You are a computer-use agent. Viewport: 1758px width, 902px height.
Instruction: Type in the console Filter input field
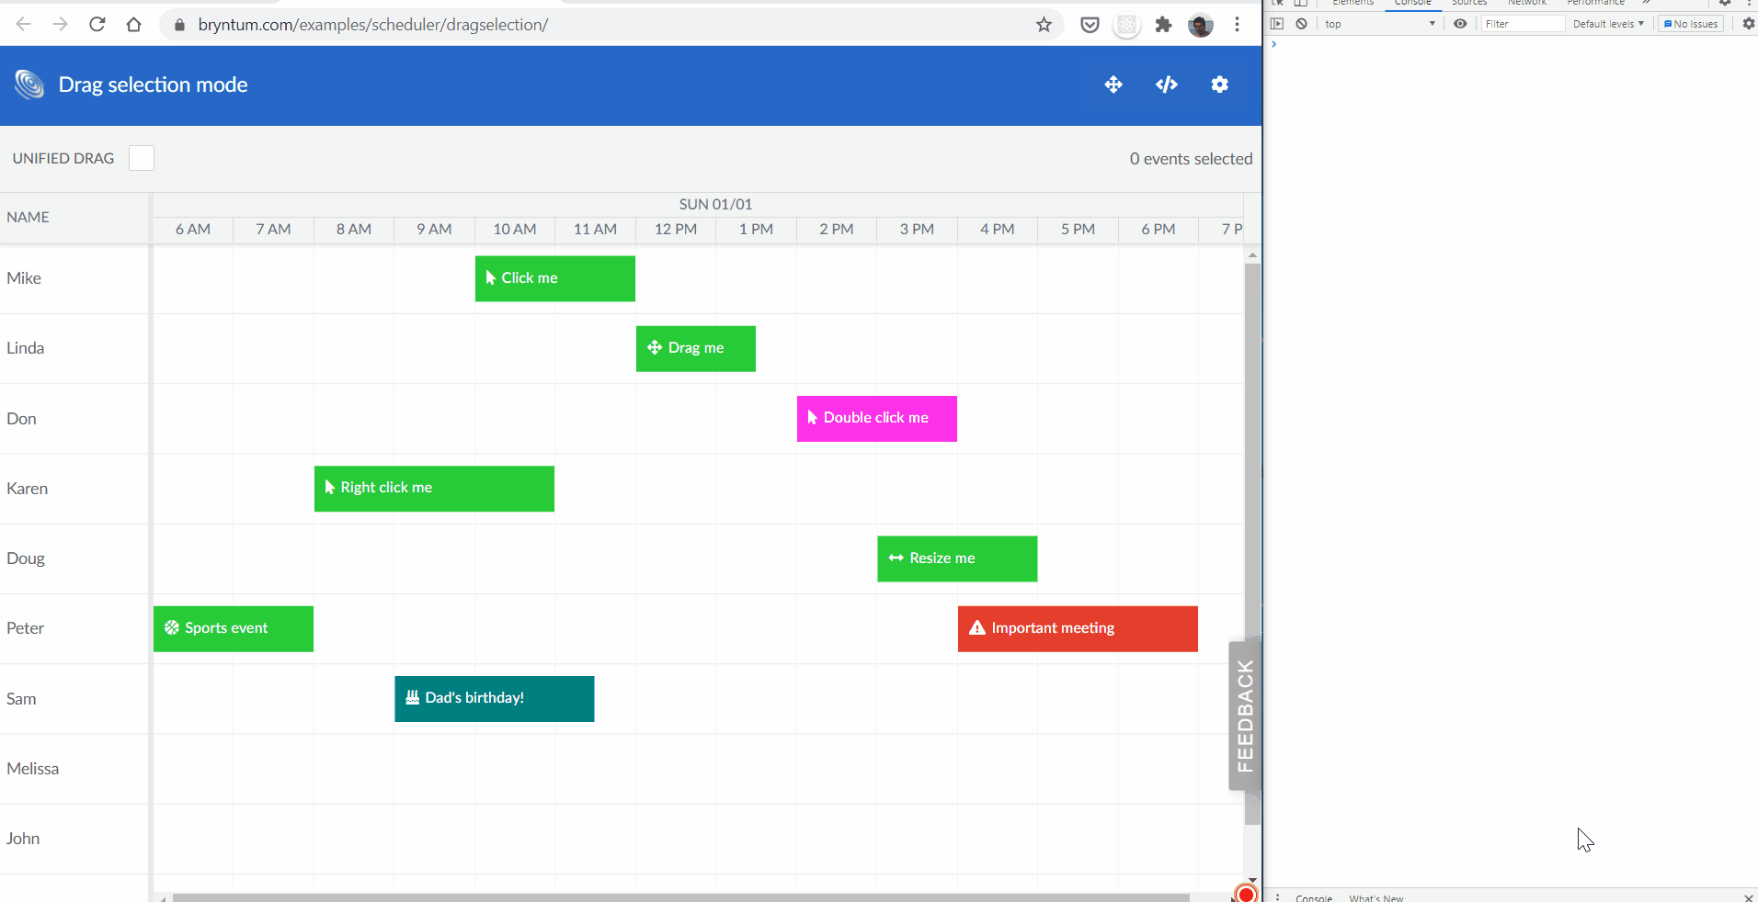(x=1523, y=23)
